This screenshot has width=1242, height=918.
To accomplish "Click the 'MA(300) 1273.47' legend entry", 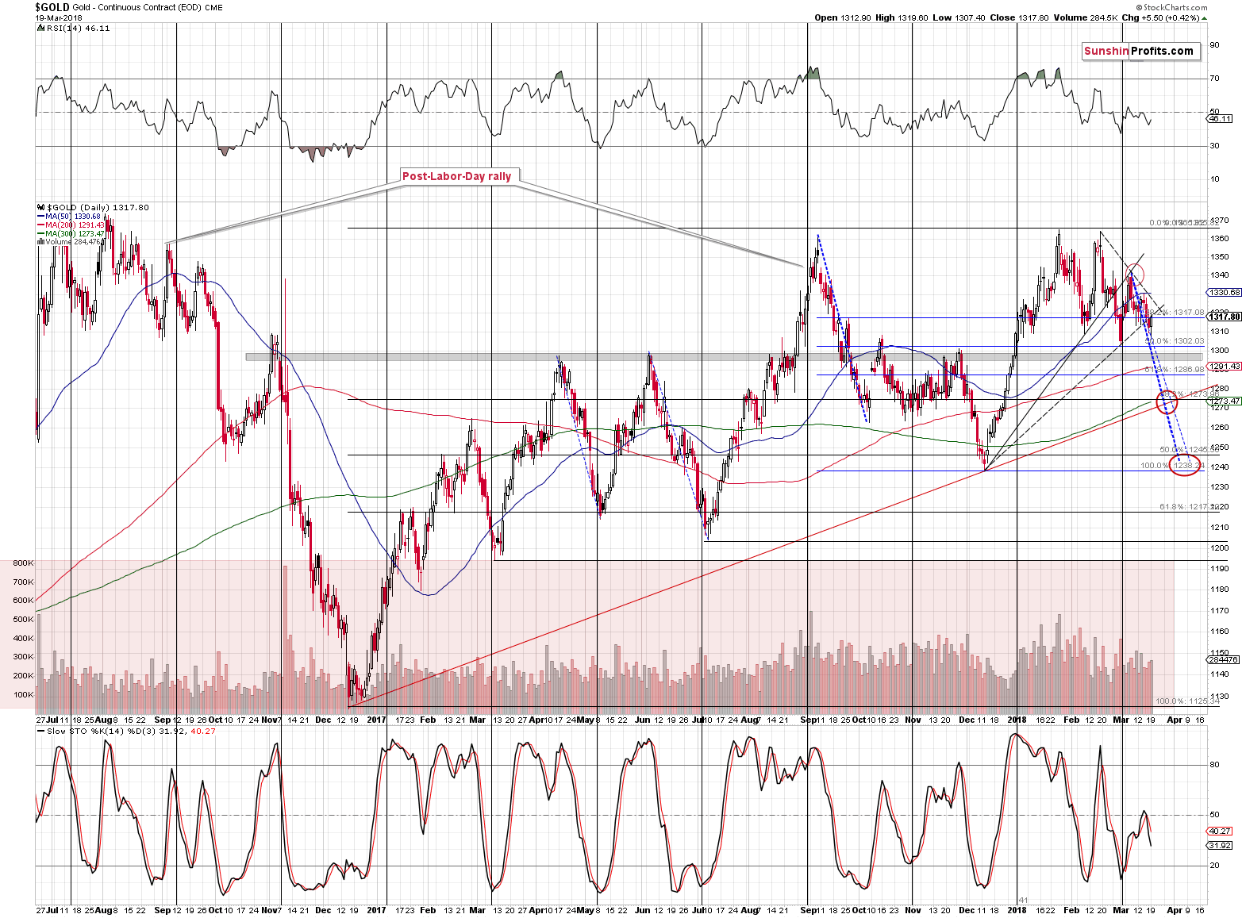I will coord(75,234).
